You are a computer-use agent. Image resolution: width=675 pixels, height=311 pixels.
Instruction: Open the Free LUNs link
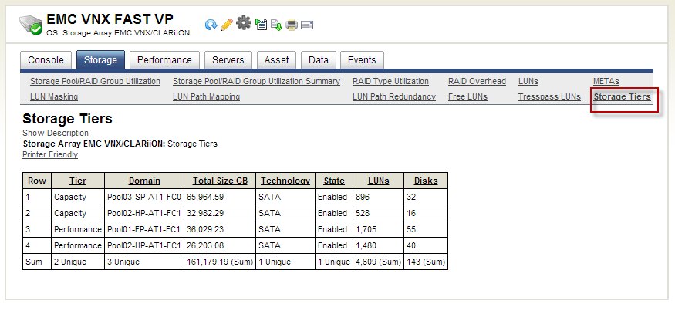467,97
